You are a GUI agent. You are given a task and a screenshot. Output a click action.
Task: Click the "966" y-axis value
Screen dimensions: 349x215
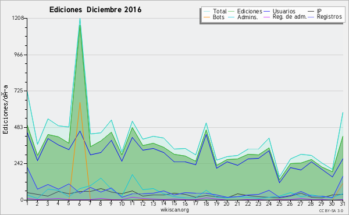click(x=19, y=55)
